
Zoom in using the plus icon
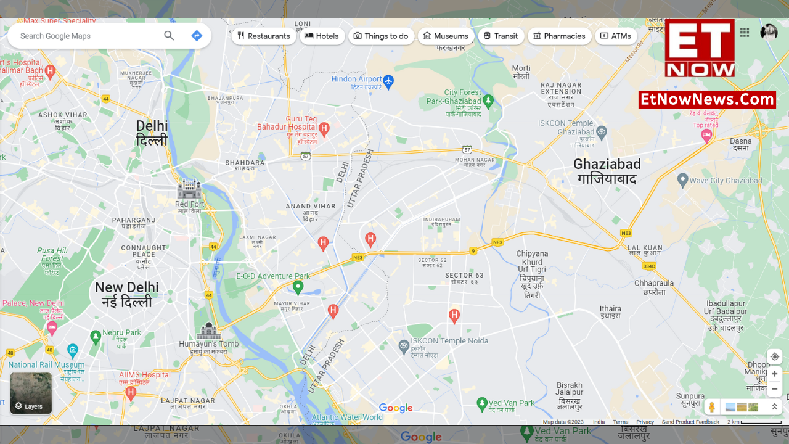(x=774, y=374)
